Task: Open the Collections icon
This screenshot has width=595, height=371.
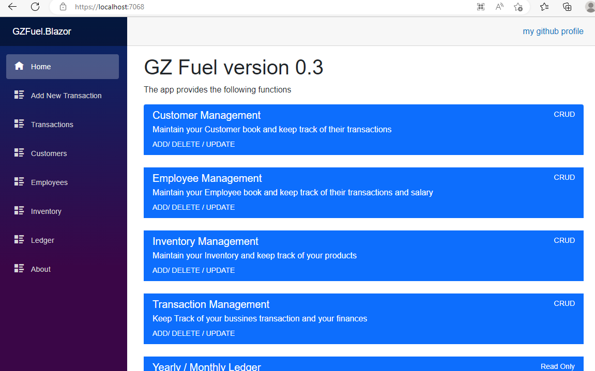Action: click(567, 6)
